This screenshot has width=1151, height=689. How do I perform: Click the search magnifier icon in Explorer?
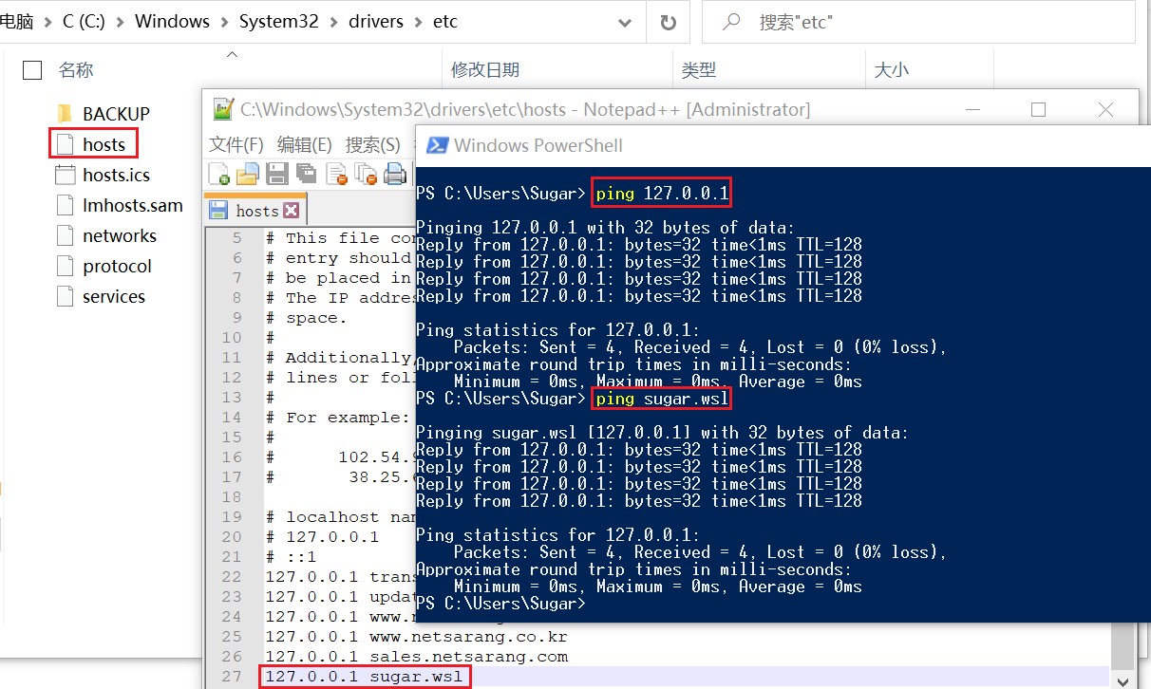731,21
